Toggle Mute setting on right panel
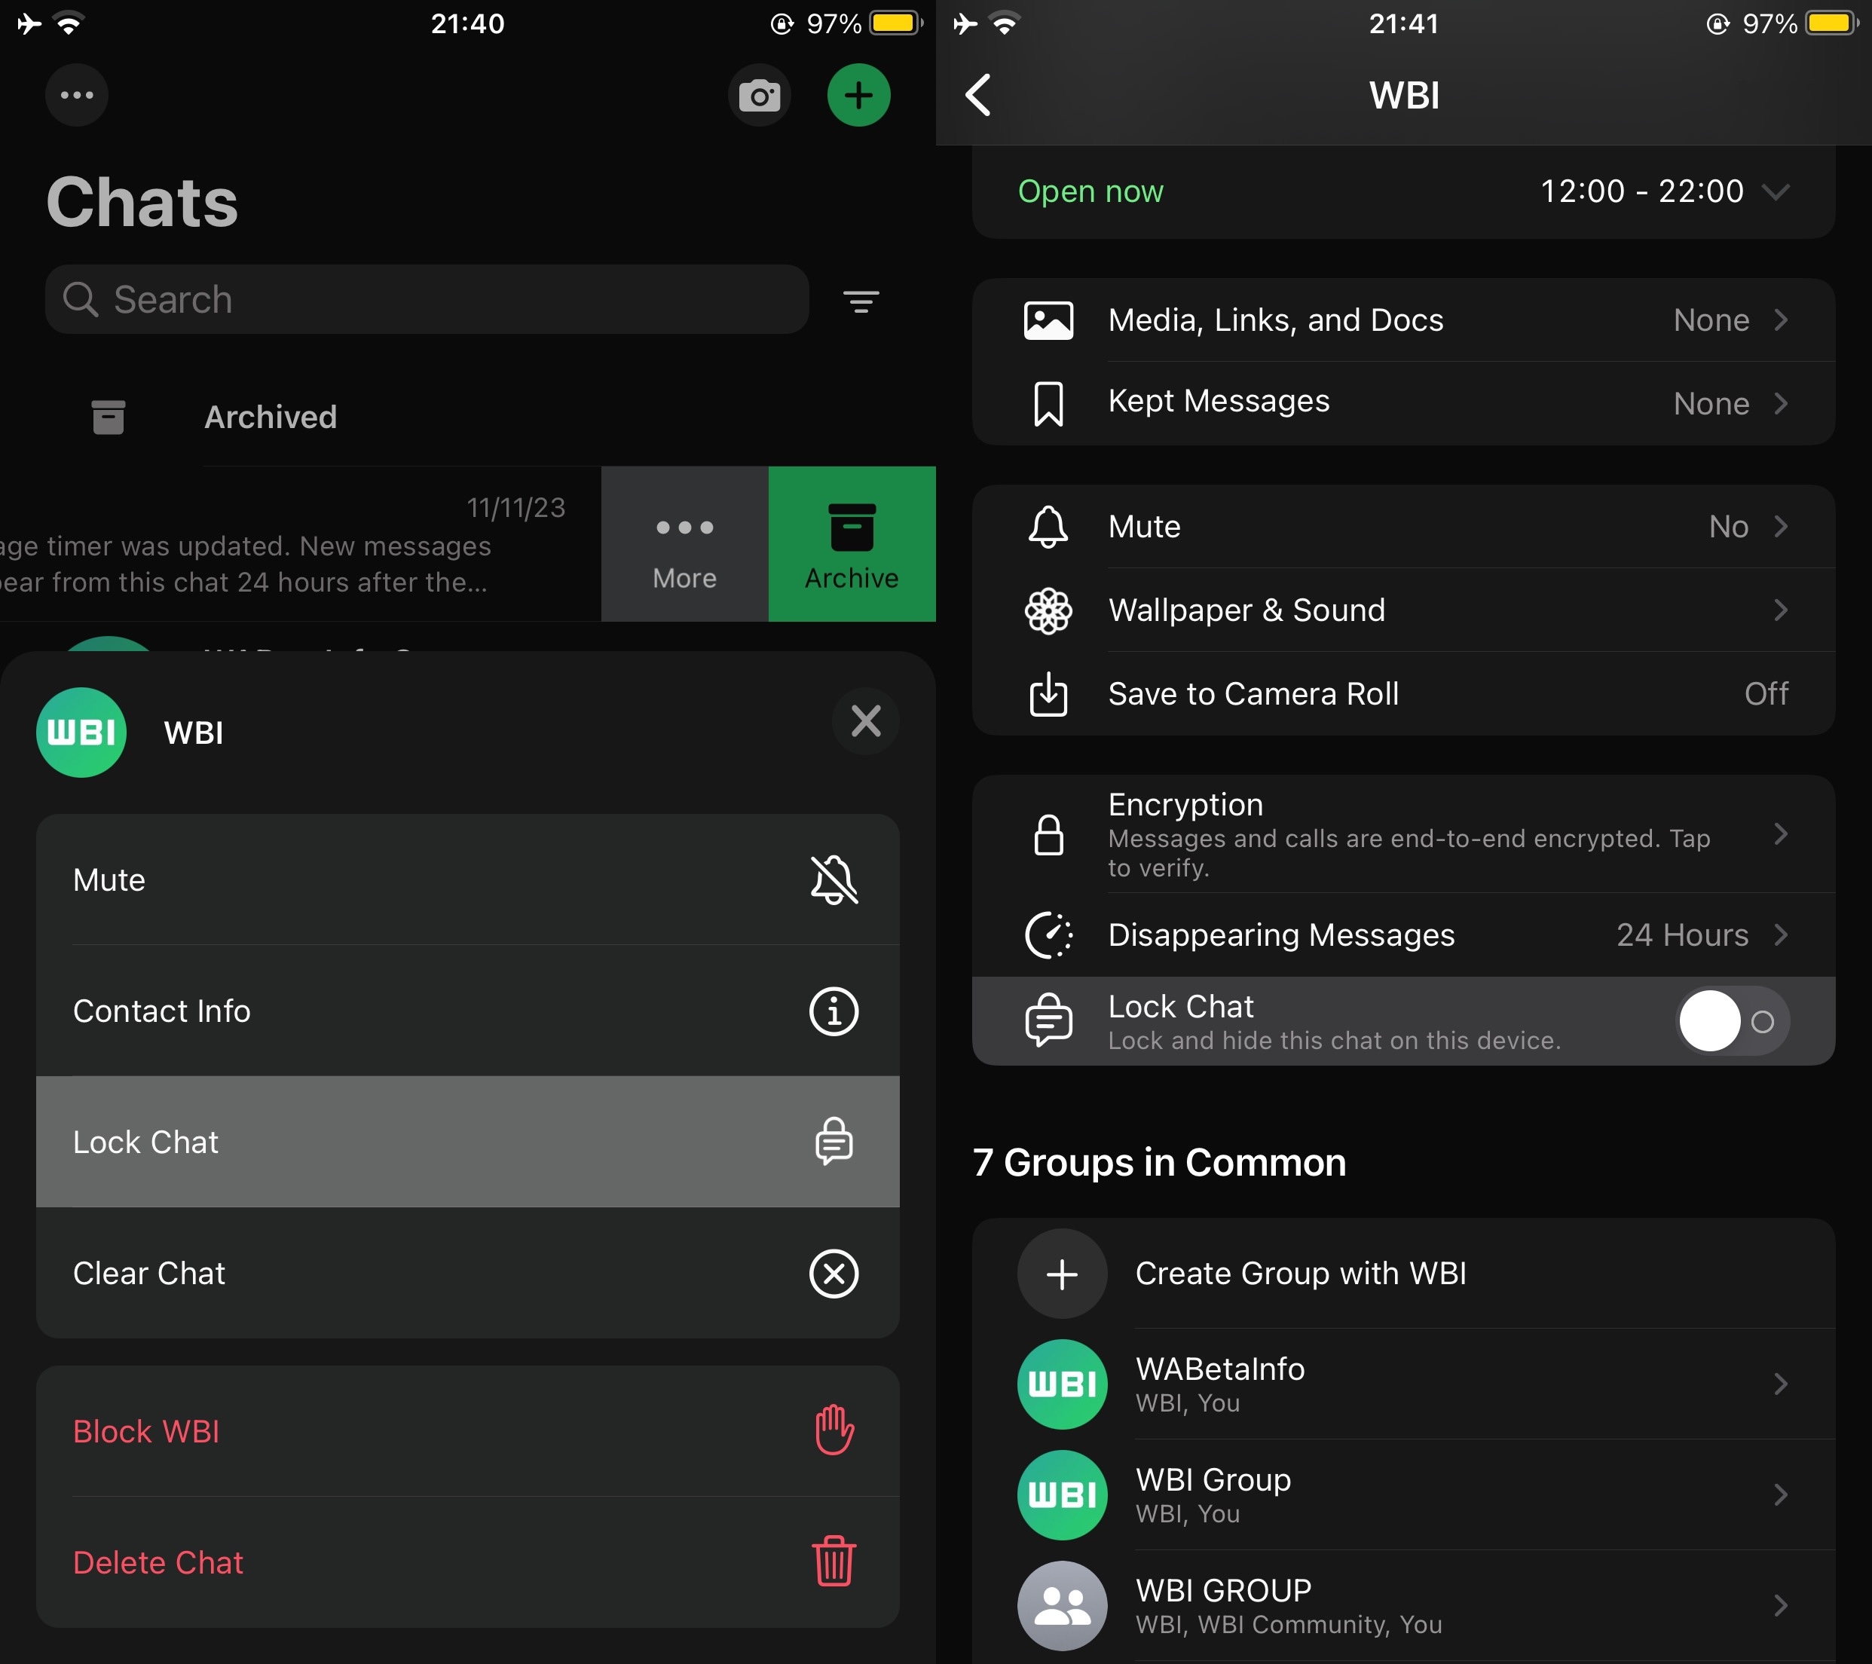This screenshot has width=1872, height=1664. 1403,525
